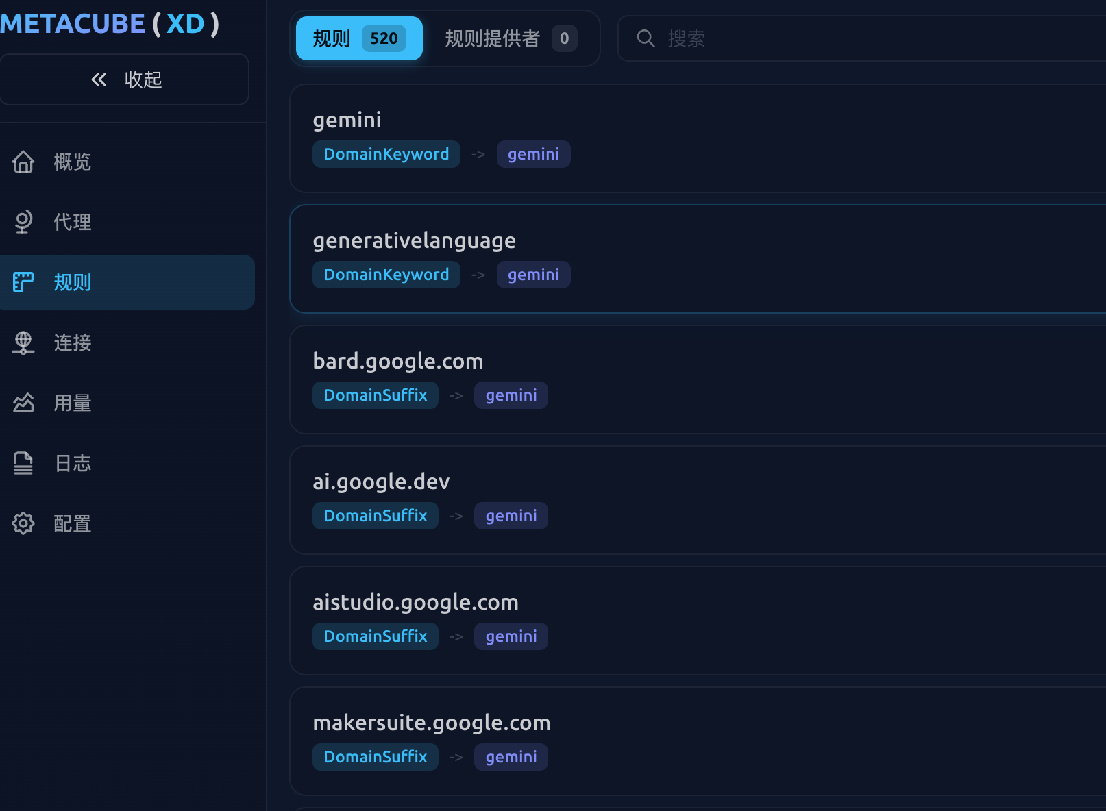Image resolution: width=1106 pixels, height=811 pixels.
Task: Click DomainKeyword tag under gemini rule
Action: coord(386,154)
